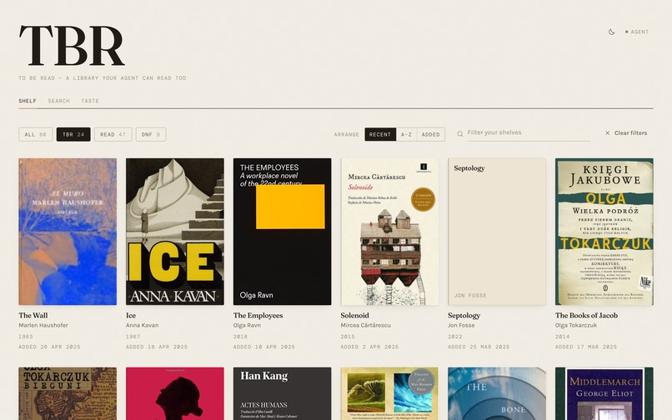Image resolution: width=672 pixels, height=420 pixels.
Task: Focus the Filter your shelves field
Action: (529, 132)
